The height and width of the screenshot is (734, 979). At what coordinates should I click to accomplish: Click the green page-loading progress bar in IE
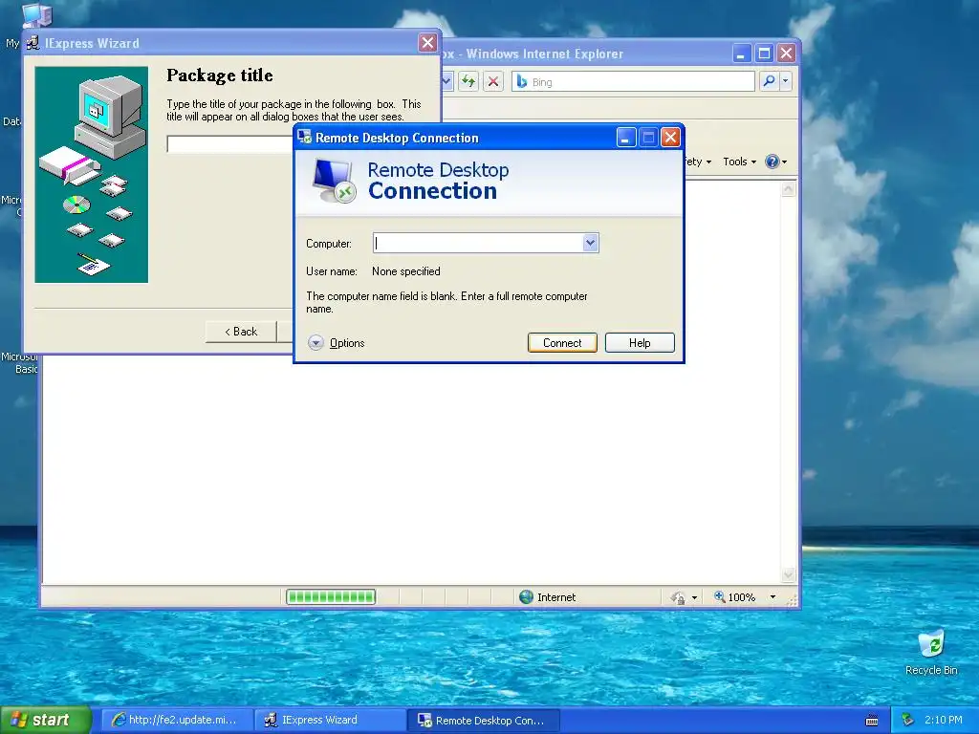(331, 597)
